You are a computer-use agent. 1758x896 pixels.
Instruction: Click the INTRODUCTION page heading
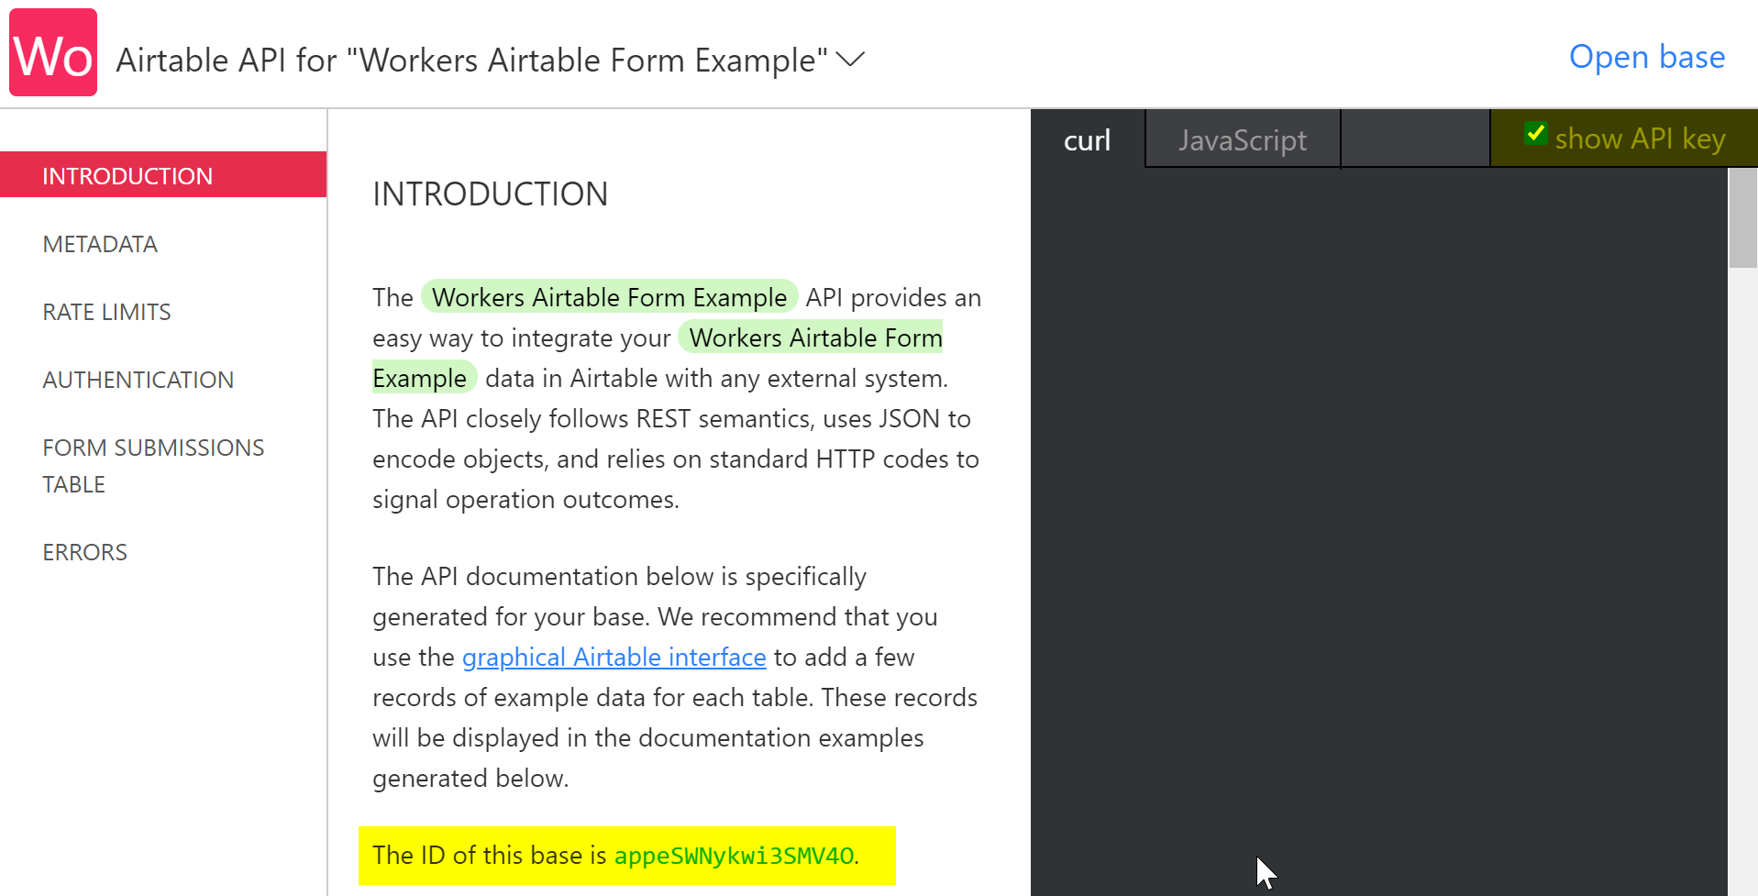(x=490, y=194)
